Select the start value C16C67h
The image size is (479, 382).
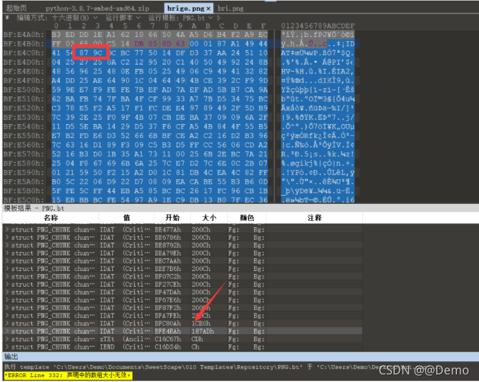coord(168,339)
